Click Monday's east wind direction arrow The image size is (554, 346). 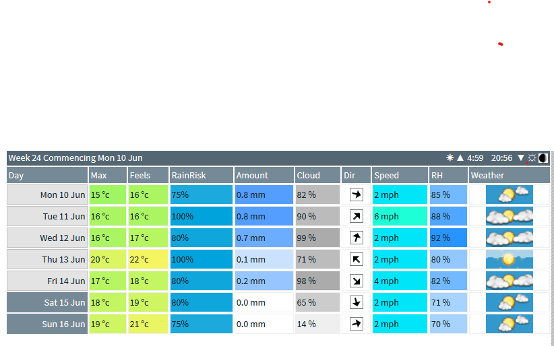(x=357, y=195)
